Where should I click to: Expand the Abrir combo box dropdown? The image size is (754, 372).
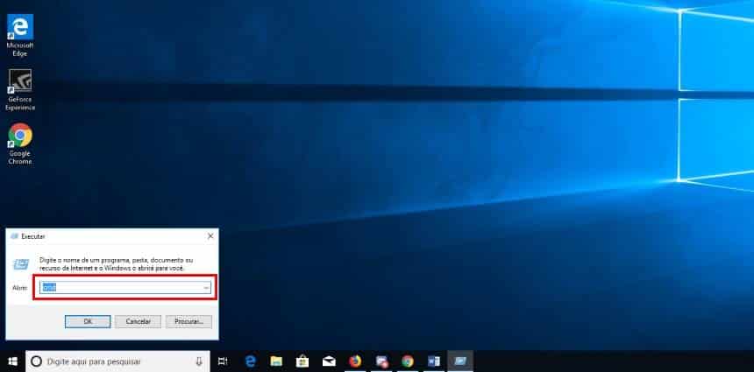tap(206, 287)
